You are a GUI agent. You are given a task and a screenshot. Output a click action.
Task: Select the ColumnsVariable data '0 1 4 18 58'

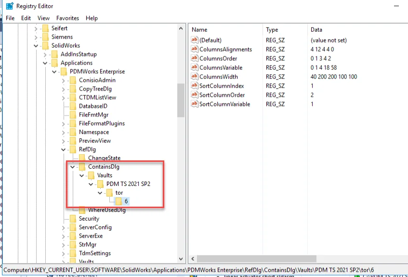point(323,68)
